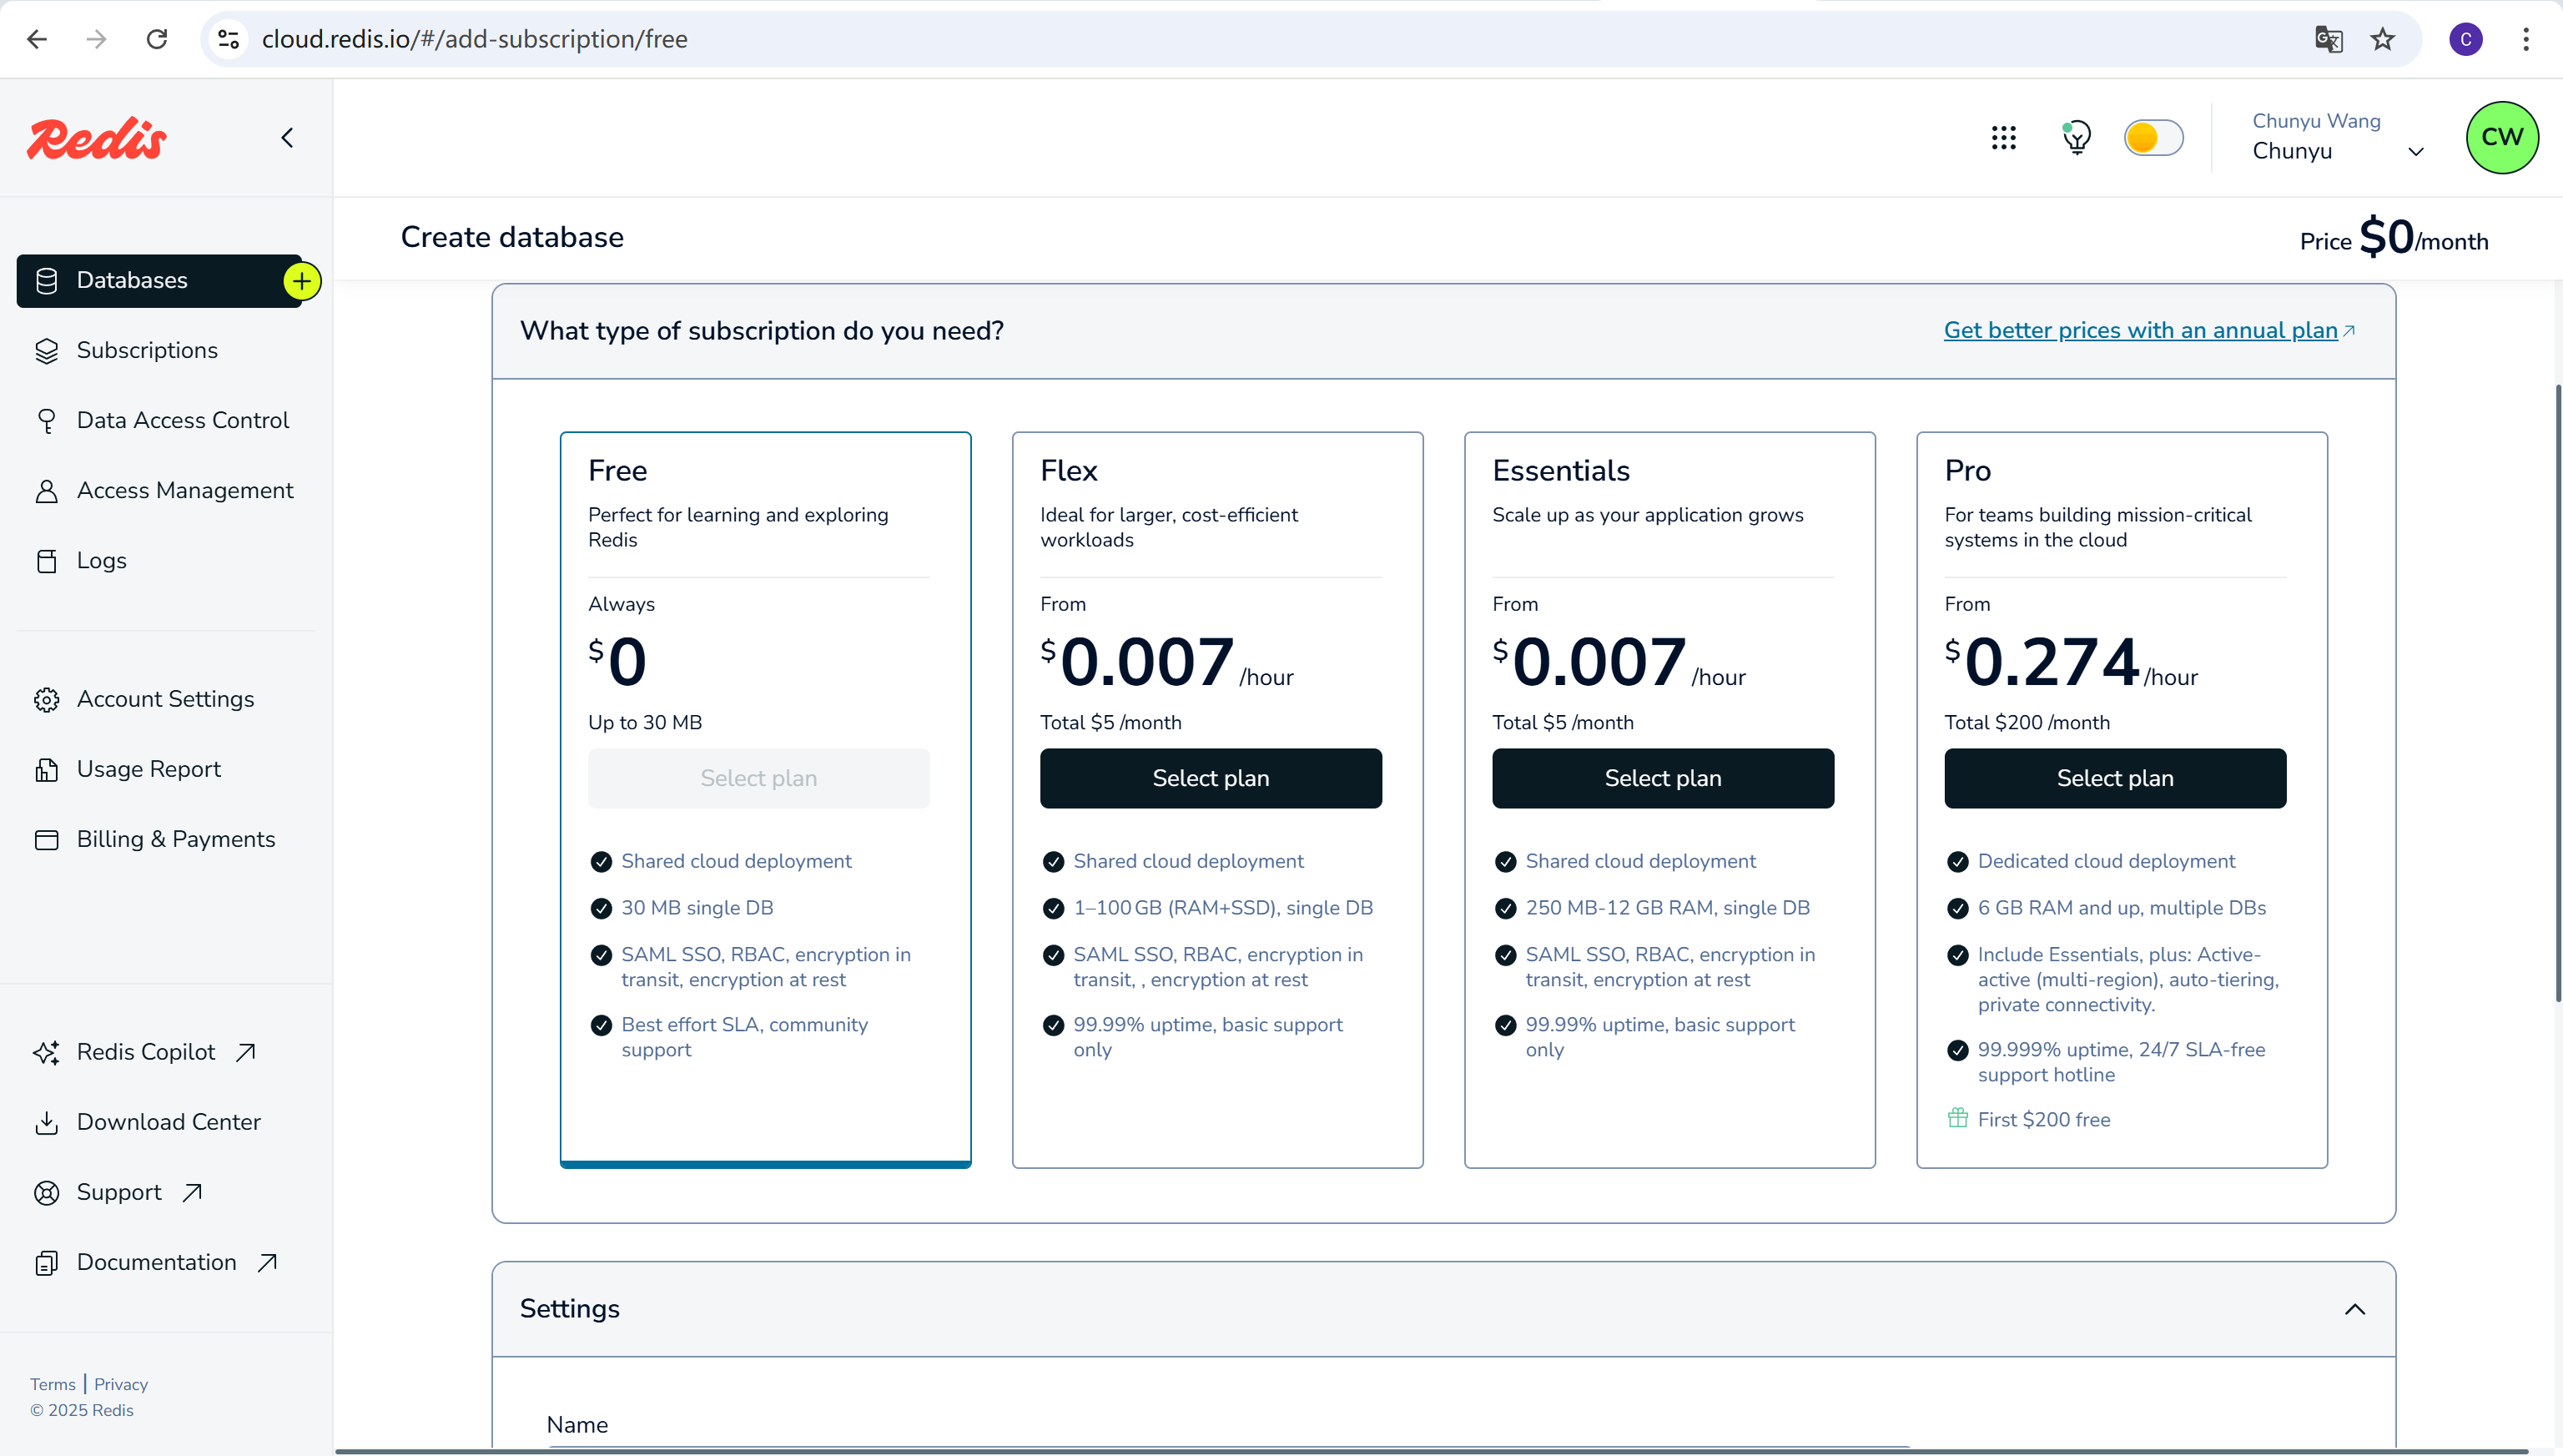2563x1456 pixels.
Task: Click the Access Management person icon
Action: click(47, 491)
